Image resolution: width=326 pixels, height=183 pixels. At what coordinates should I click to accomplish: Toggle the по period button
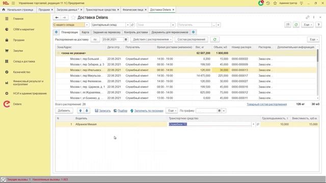point(95,40)
